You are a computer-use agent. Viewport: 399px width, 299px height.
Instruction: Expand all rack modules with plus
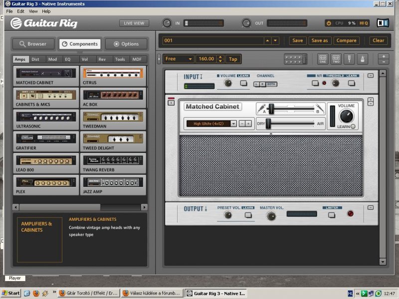pos(384,56)
